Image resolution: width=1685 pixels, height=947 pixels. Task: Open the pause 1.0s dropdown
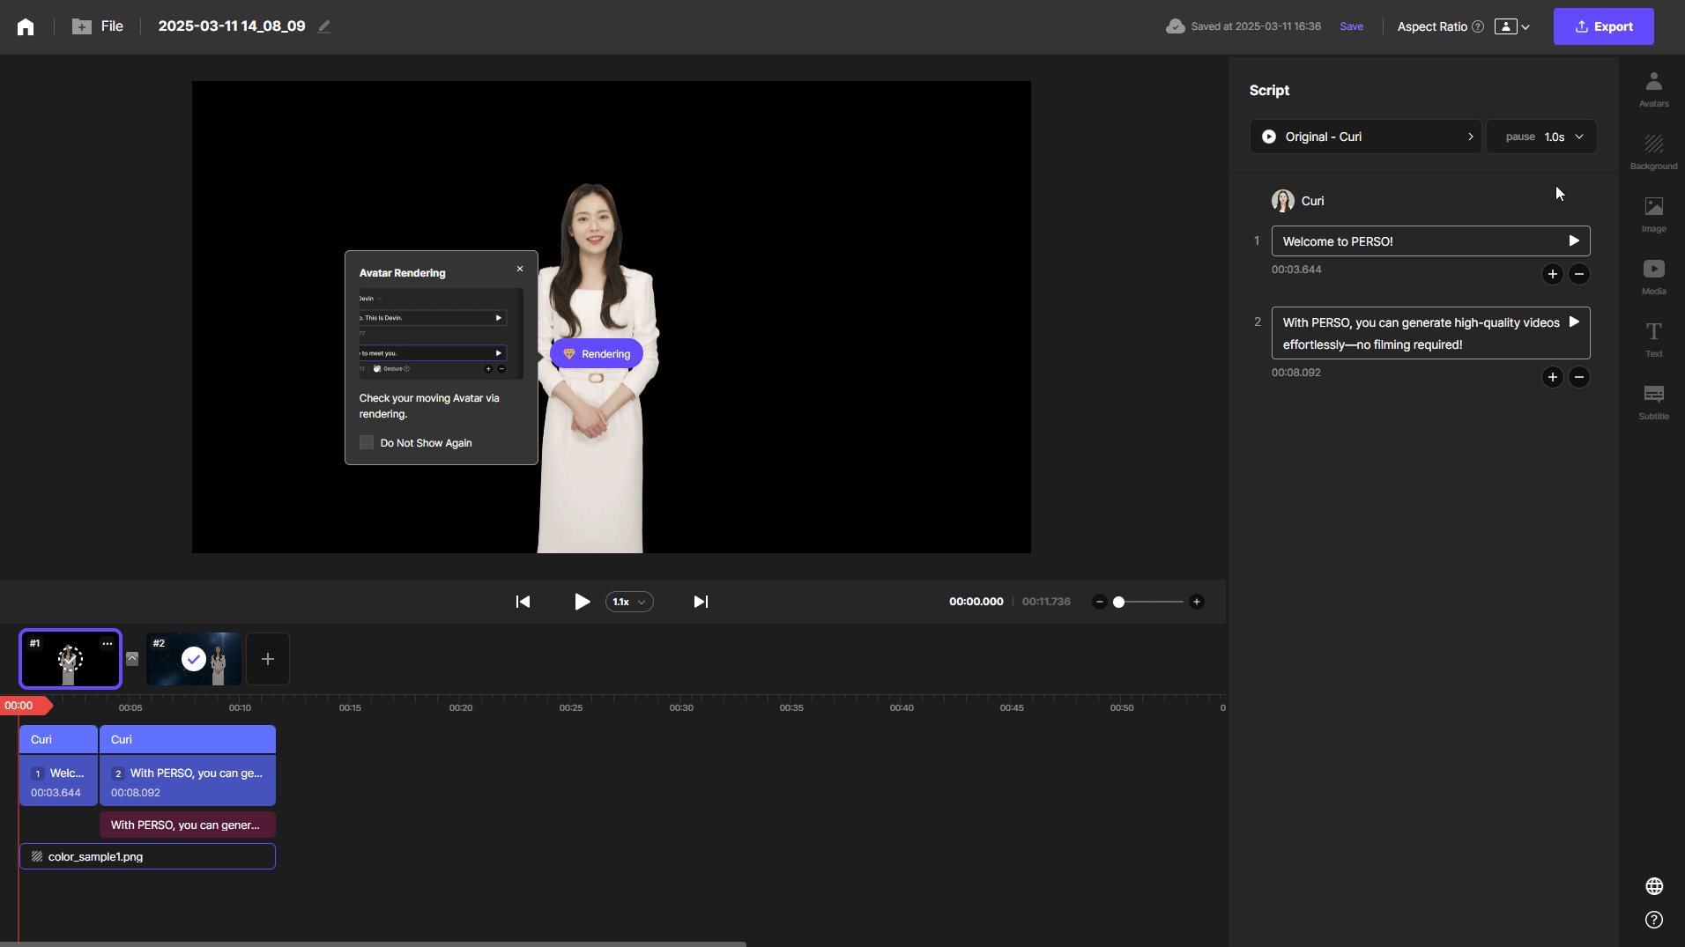(1541, 137)
